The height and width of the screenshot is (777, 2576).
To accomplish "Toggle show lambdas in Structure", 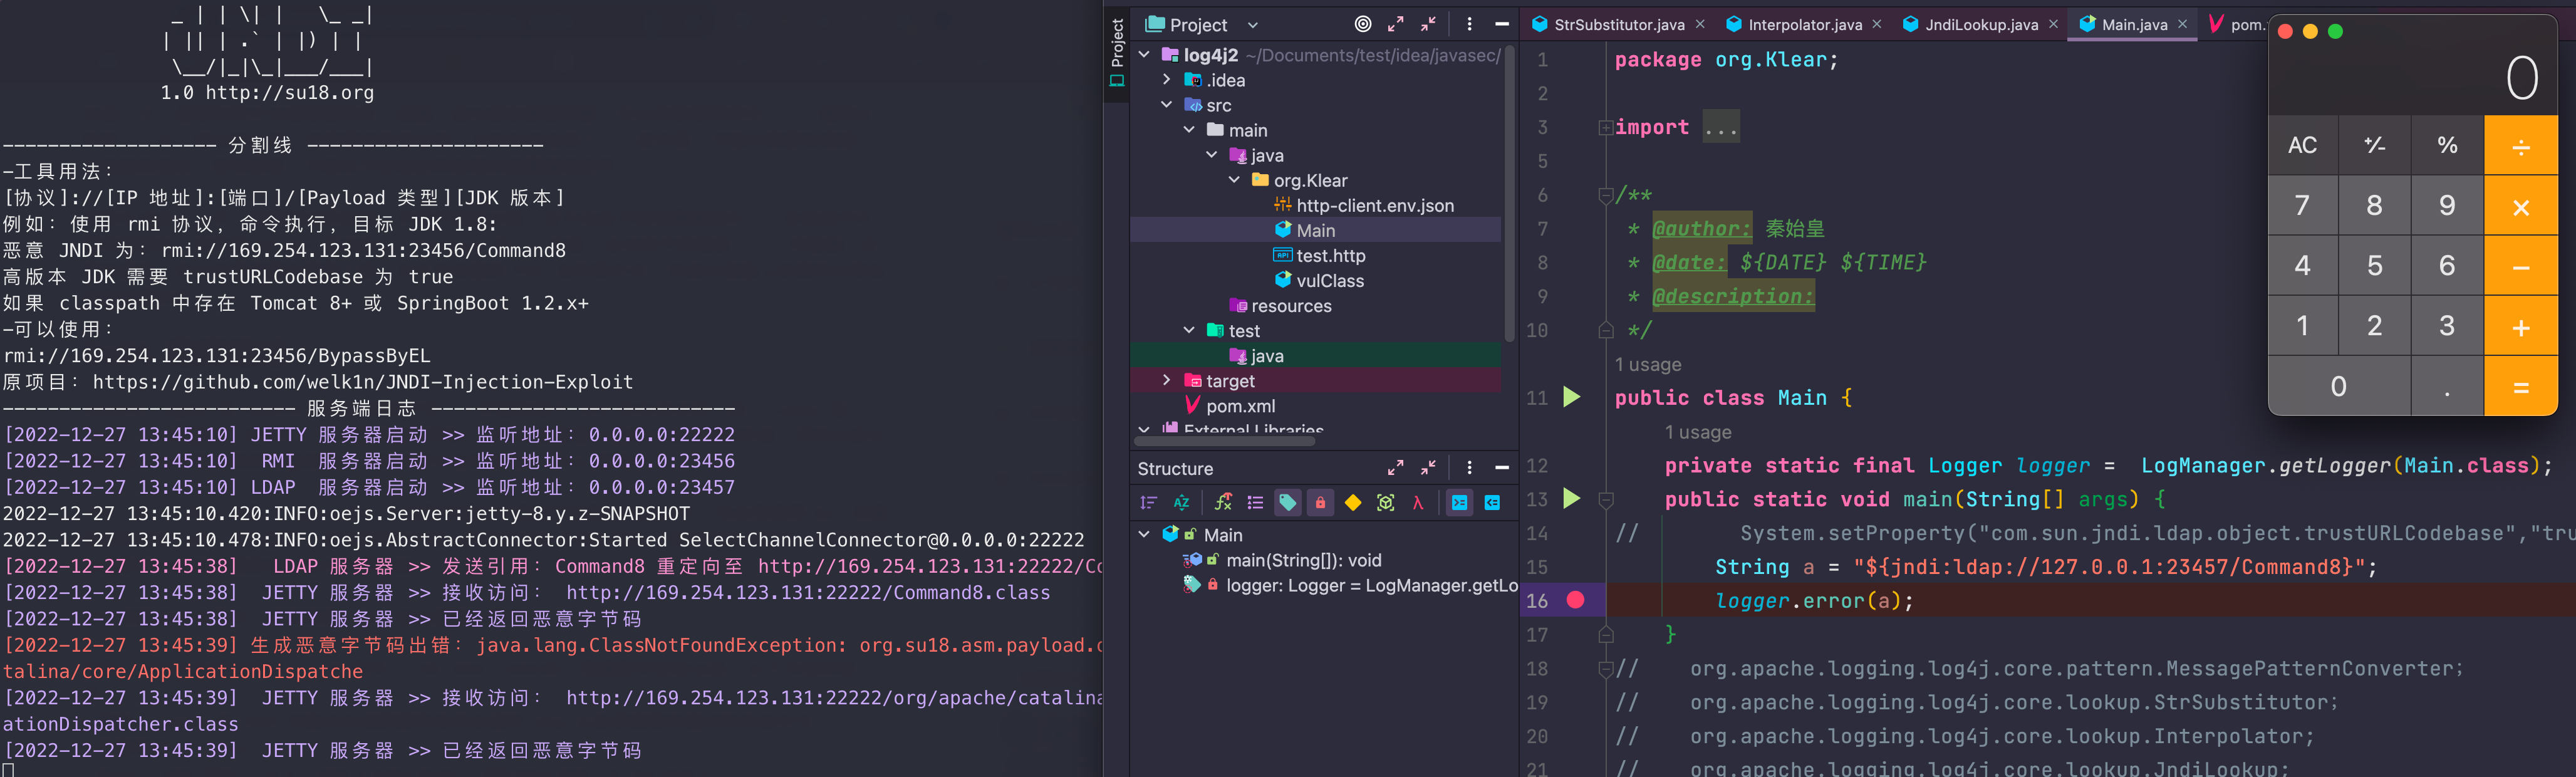I will (1417, 503).
